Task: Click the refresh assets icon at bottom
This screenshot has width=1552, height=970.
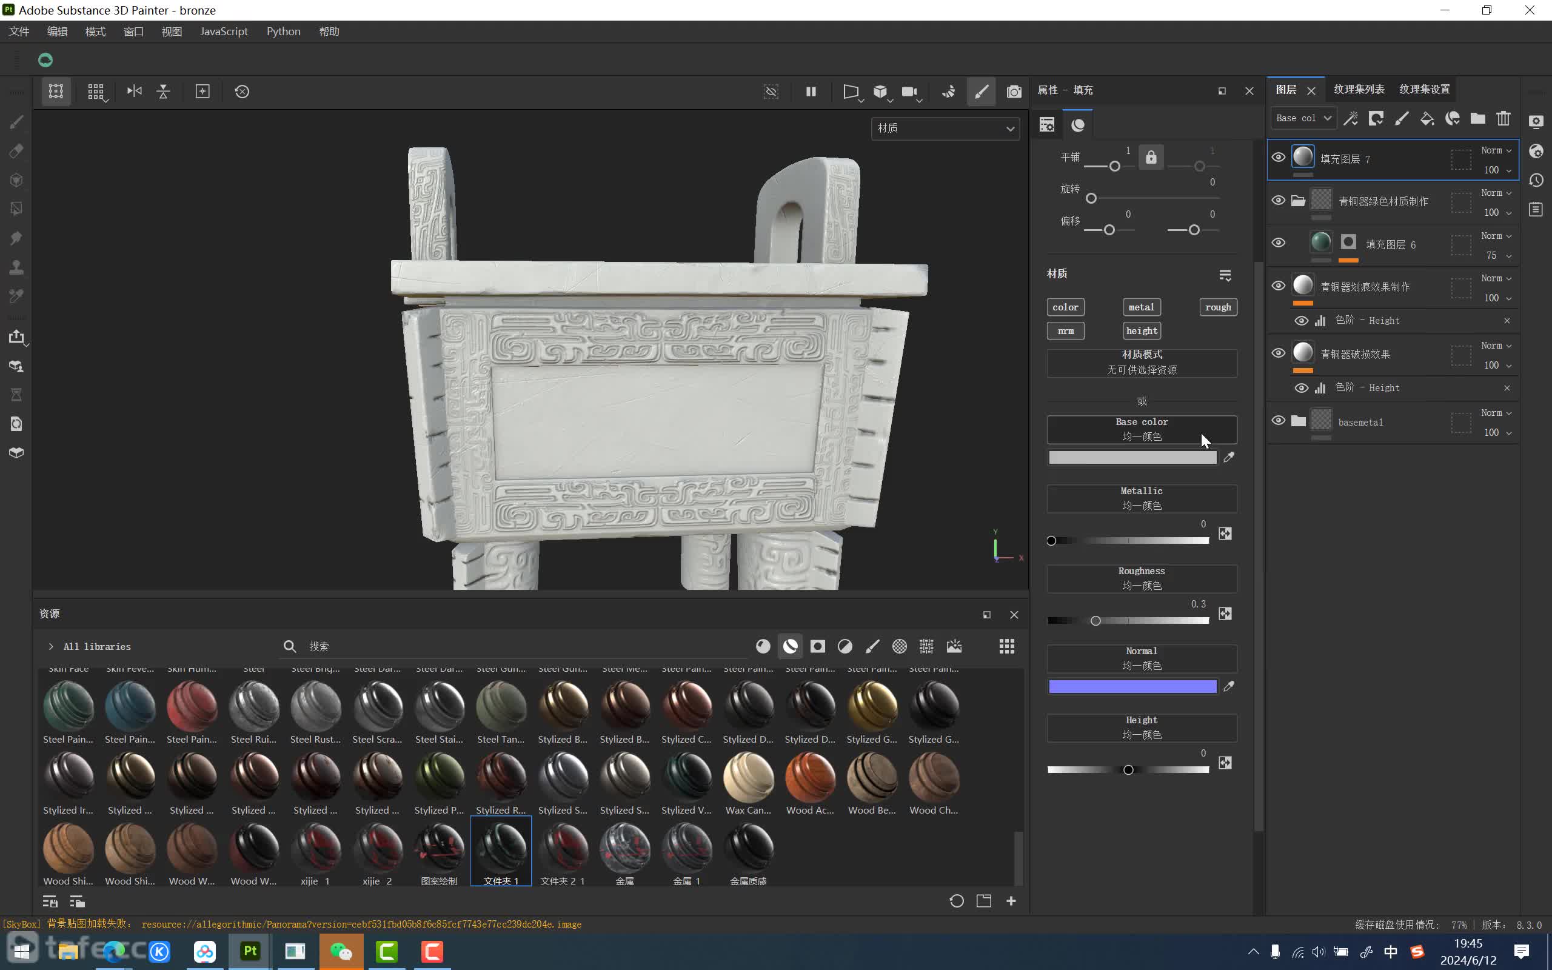Action: click(x=956, y=901)
